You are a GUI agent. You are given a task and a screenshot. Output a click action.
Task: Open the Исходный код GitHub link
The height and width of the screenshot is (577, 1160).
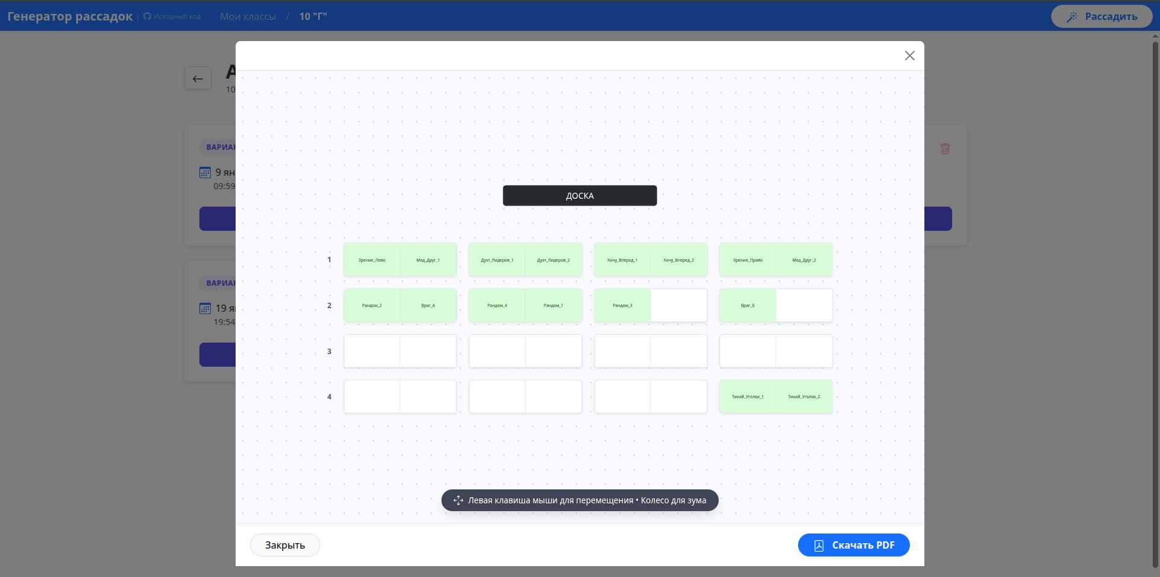[x=172, y=17]
